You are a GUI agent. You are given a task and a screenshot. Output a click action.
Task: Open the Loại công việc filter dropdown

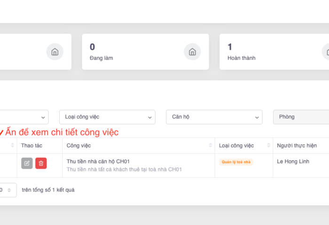[x=107, y=117]
